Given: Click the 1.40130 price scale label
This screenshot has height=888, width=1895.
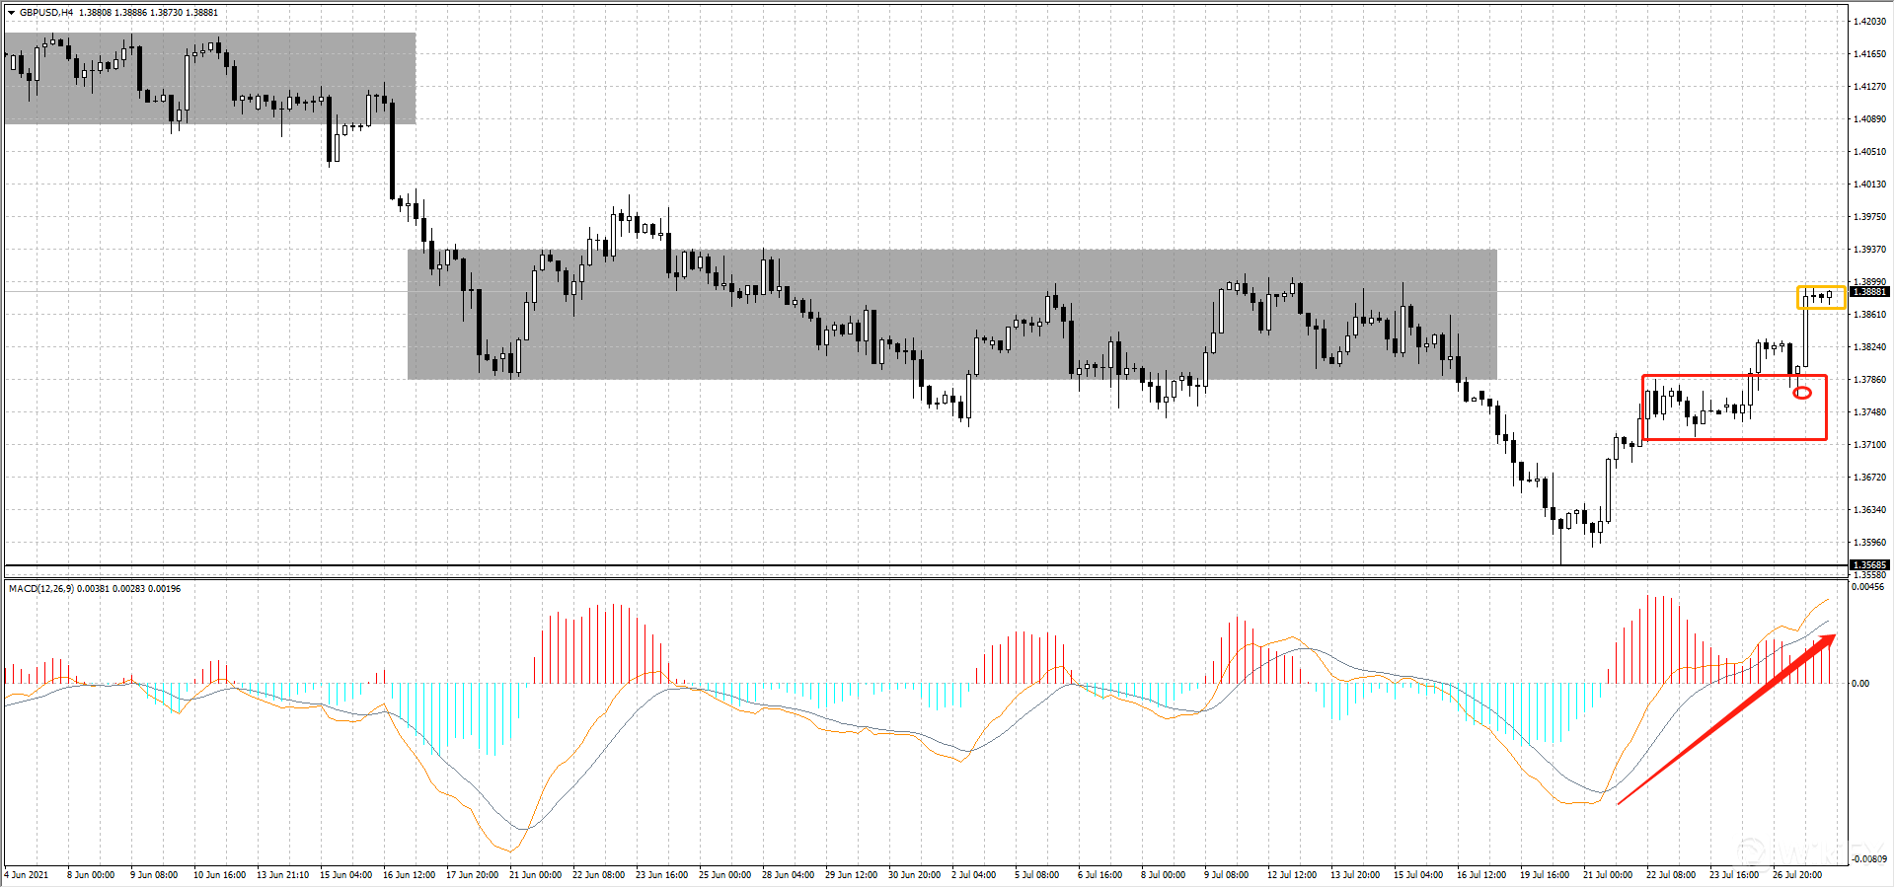Looking at the screenshot, I should point(1869,185).
